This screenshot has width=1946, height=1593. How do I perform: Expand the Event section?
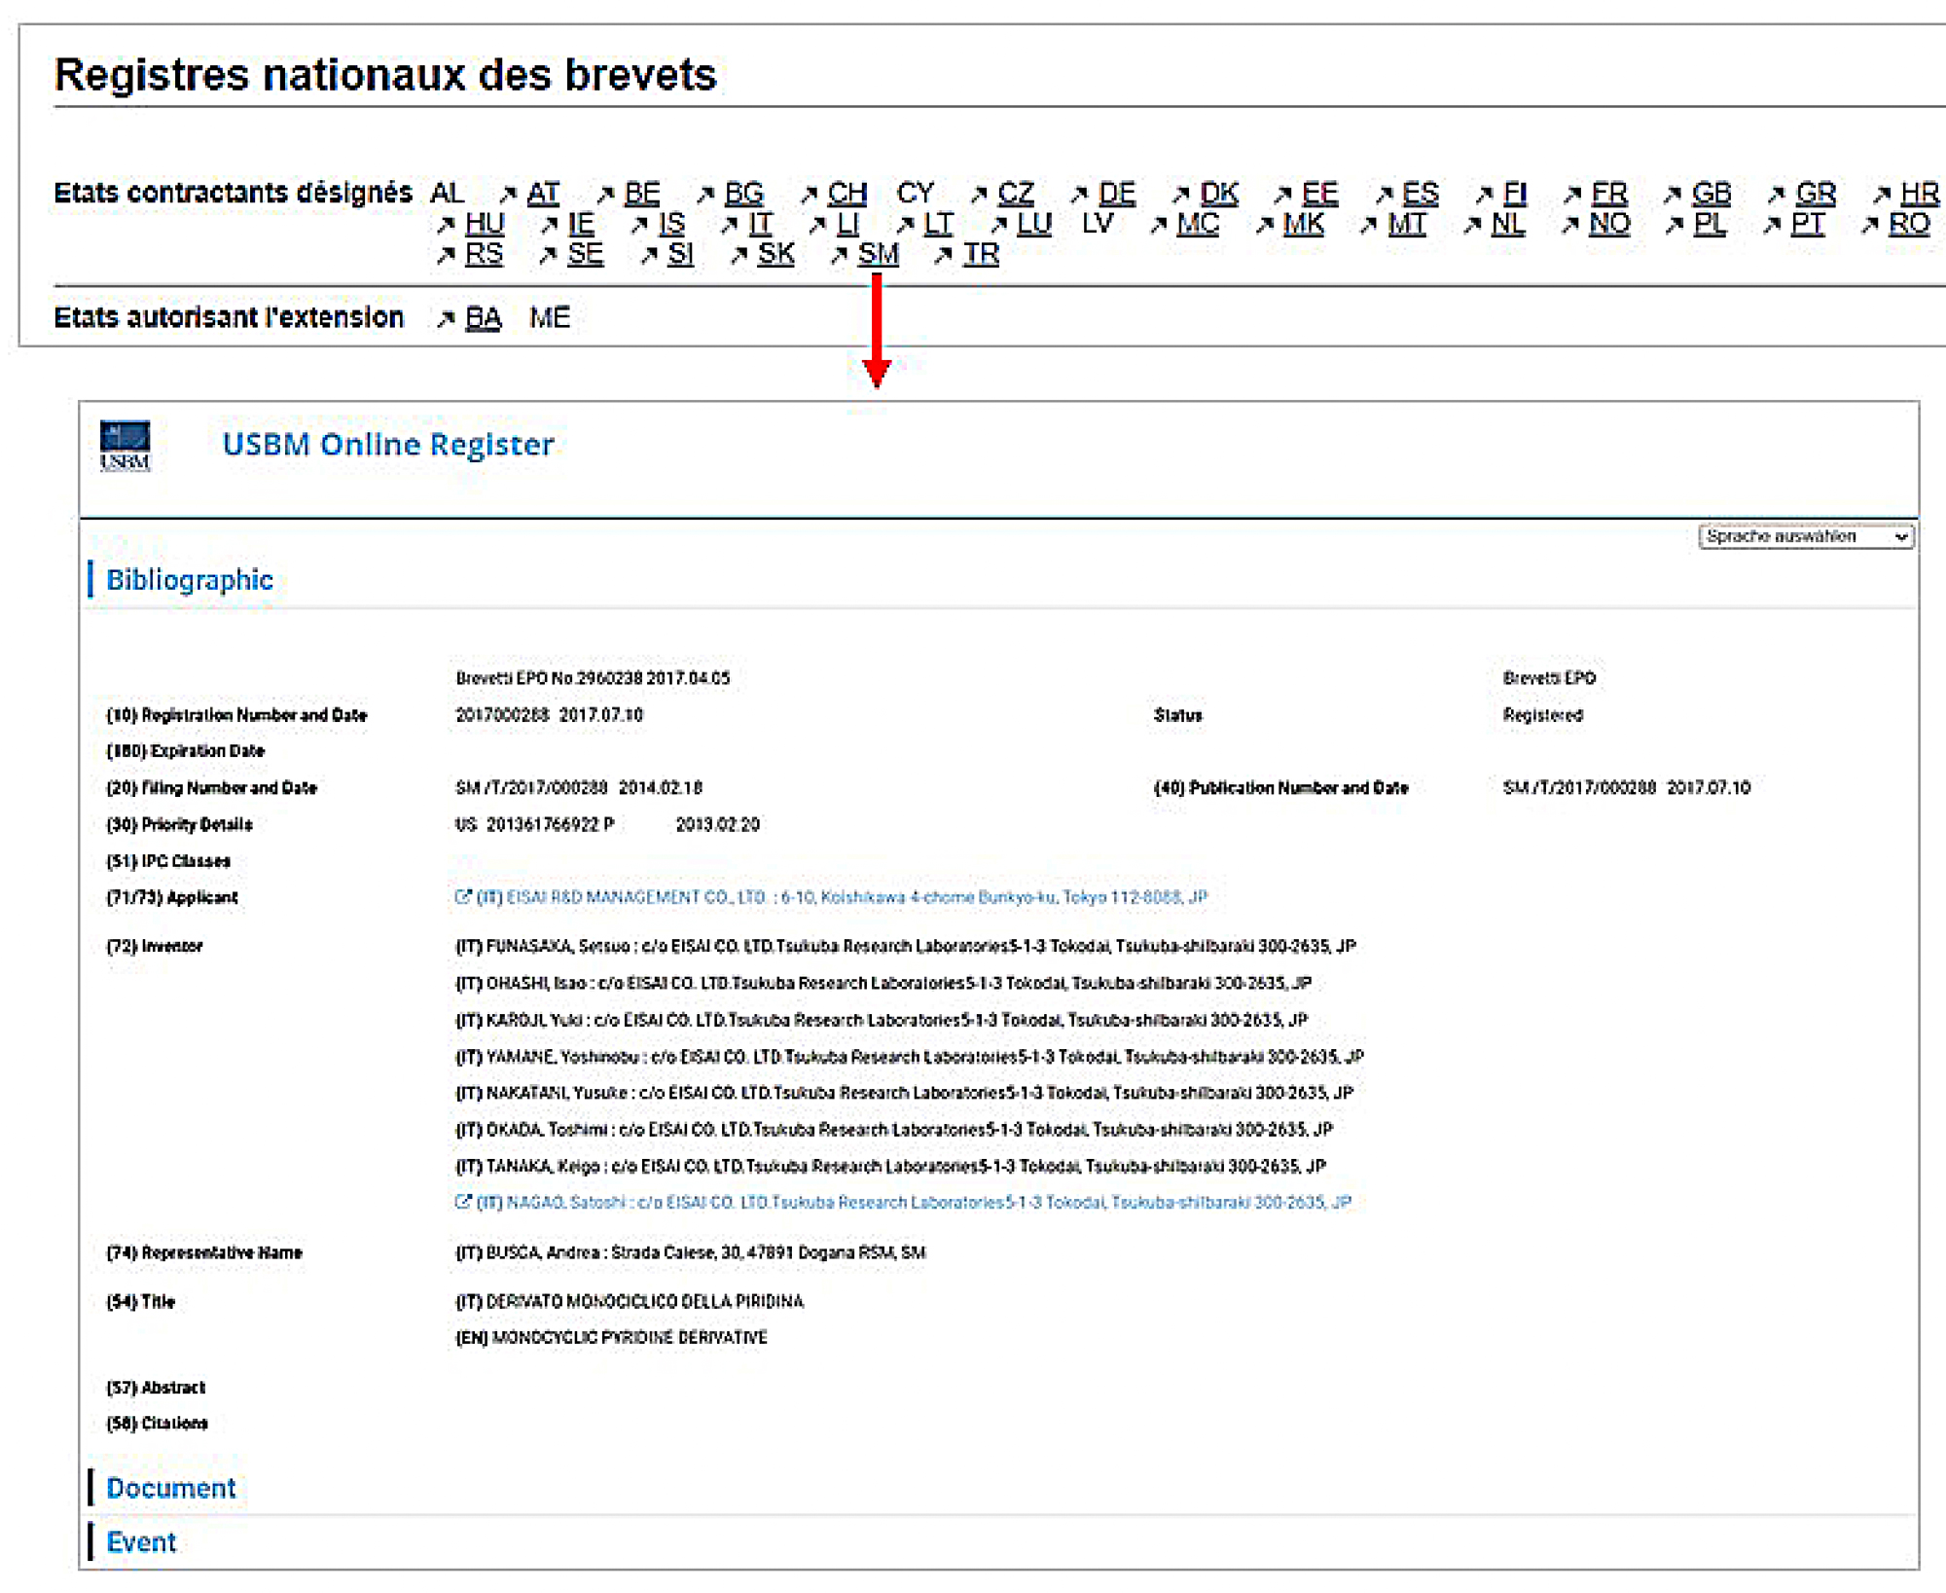tap(142, 1542)
